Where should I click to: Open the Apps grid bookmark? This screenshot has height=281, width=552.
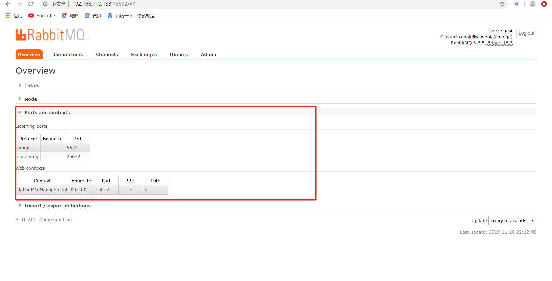pyautogui.click(x=14, y=15)
